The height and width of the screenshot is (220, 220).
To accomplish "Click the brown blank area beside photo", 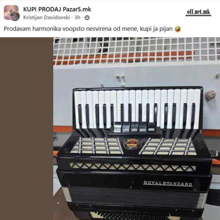I will point(26,128).
